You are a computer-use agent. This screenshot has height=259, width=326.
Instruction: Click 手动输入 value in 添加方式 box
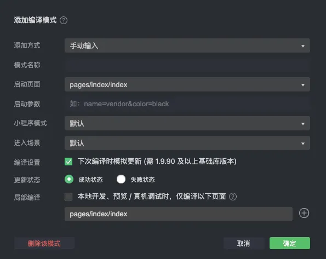tap(84, 46)
